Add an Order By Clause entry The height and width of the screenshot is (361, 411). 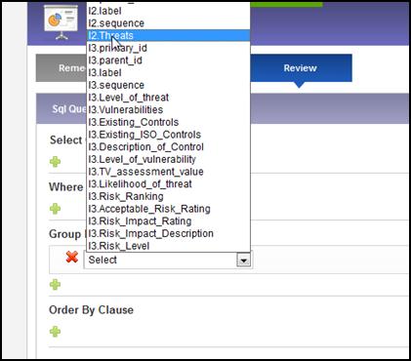pos(55,332)
